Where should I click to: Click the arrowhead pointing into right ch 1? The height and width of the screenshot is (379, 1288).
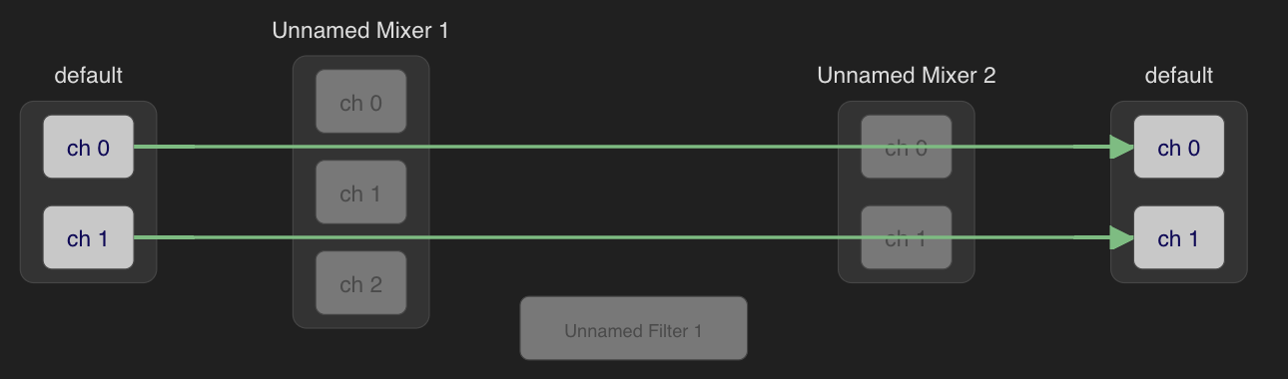pos(1121,238)
